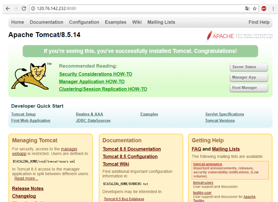
Task: Open Examples link under Developer Quick Start
Action: click(x=149, y=114)
